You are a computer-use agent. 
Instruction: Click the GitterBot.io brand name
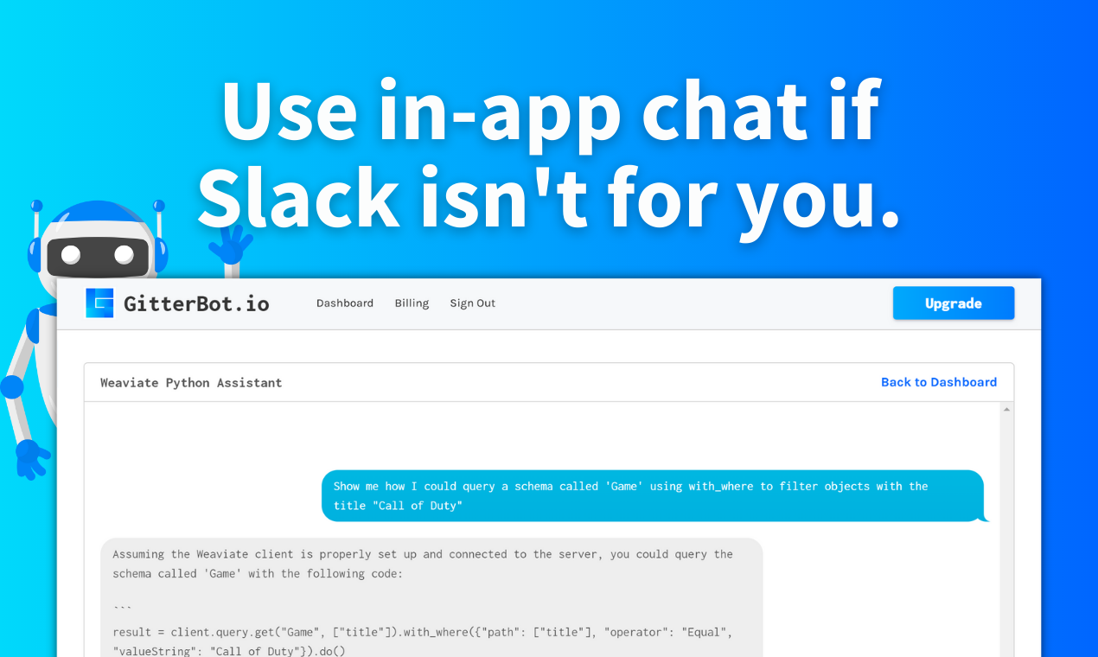196,303
